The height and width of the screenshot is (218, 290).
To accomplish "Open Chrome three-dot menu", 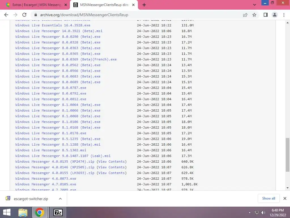I will click(284, 15).
